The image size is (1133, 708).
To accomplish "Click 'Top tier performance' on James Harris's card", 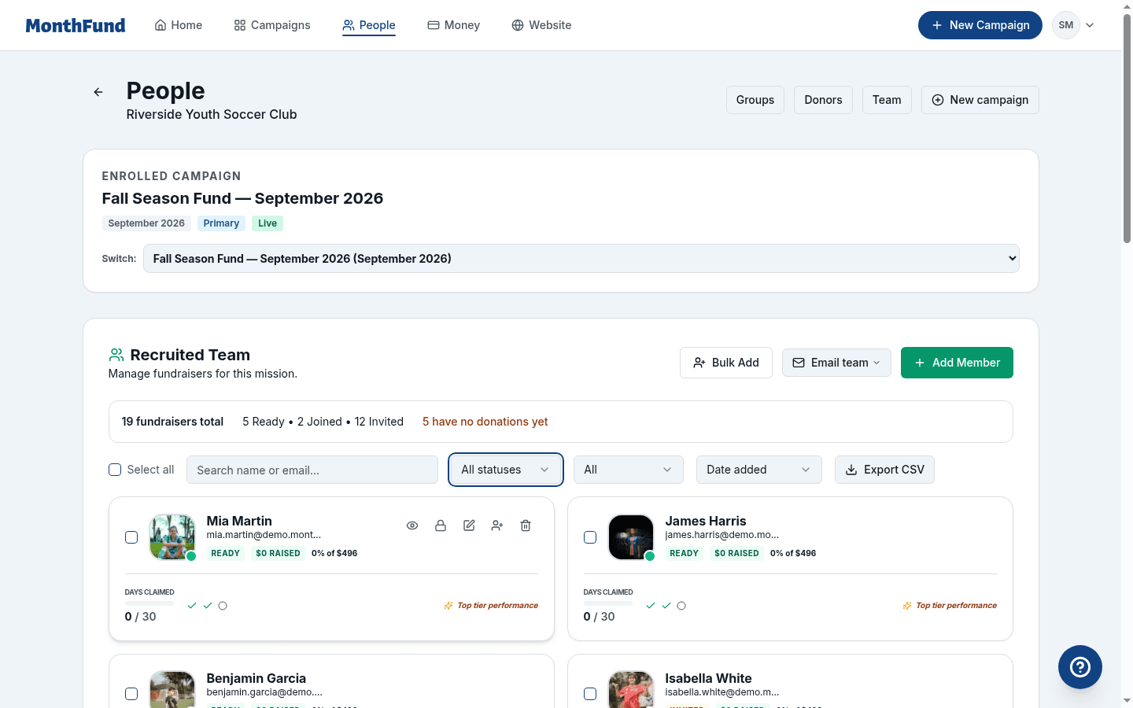I will coord(957,606).
